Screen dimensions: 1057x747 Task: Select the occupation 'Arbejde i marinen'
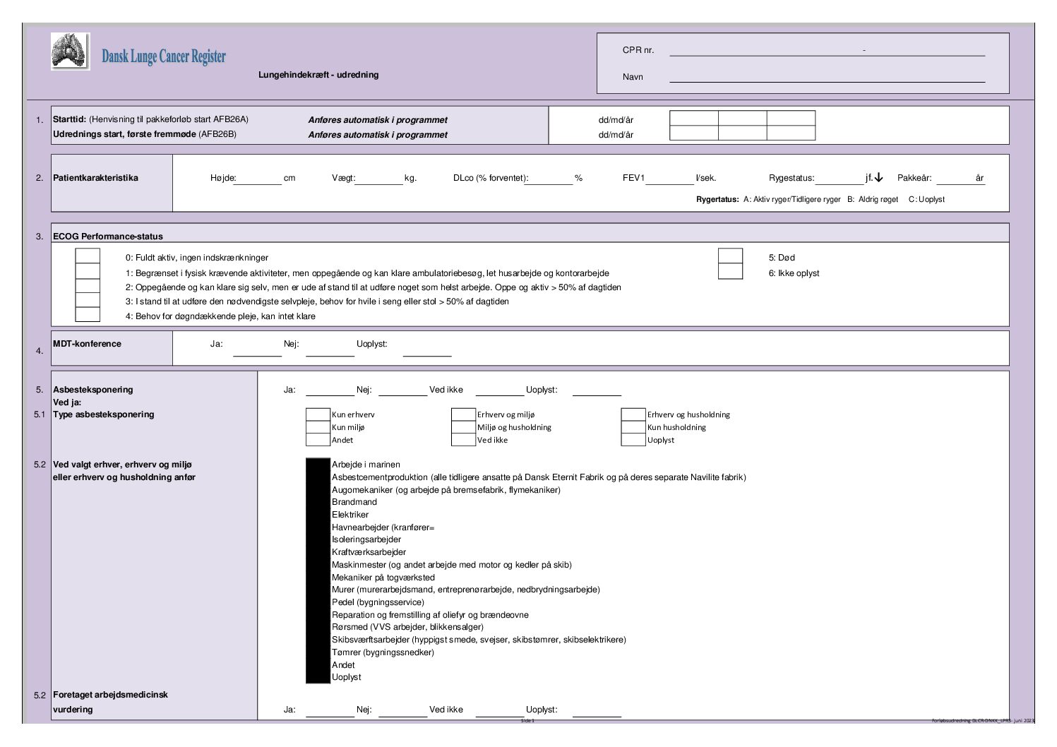coord(366,465)
